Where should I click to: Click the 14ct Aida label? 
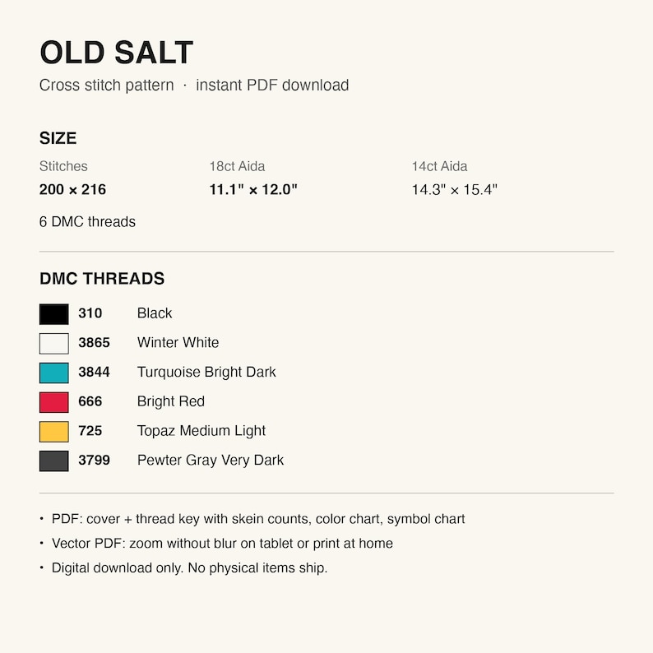pos(439,167)
